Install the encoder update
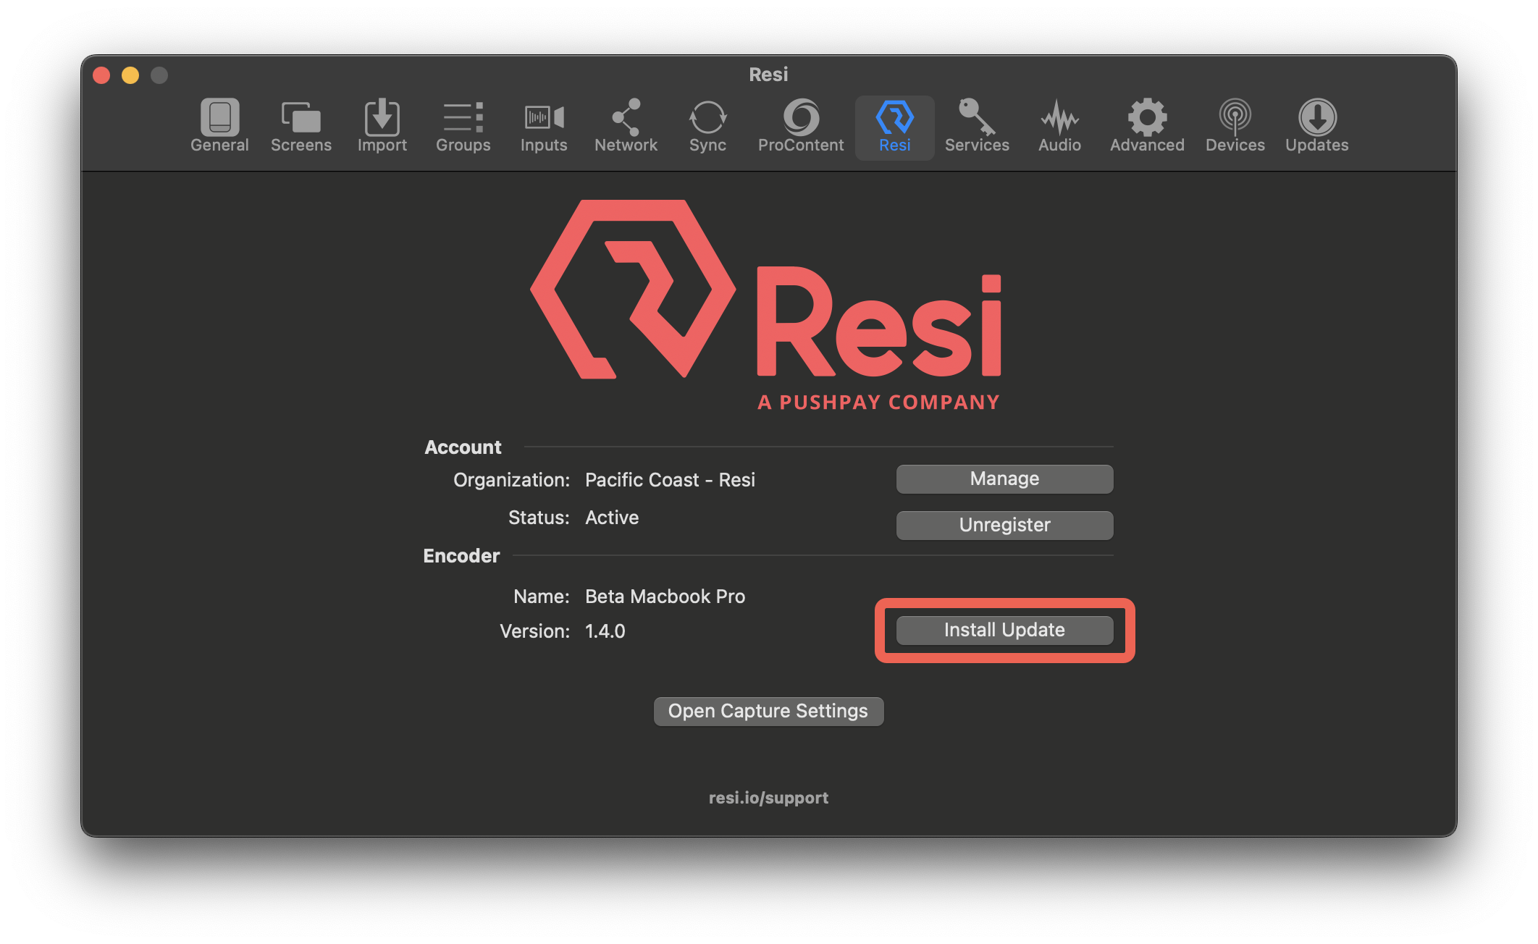The height and width of the screenshot is (944, 1538). pyautogui.click(x=1004, y=630)
